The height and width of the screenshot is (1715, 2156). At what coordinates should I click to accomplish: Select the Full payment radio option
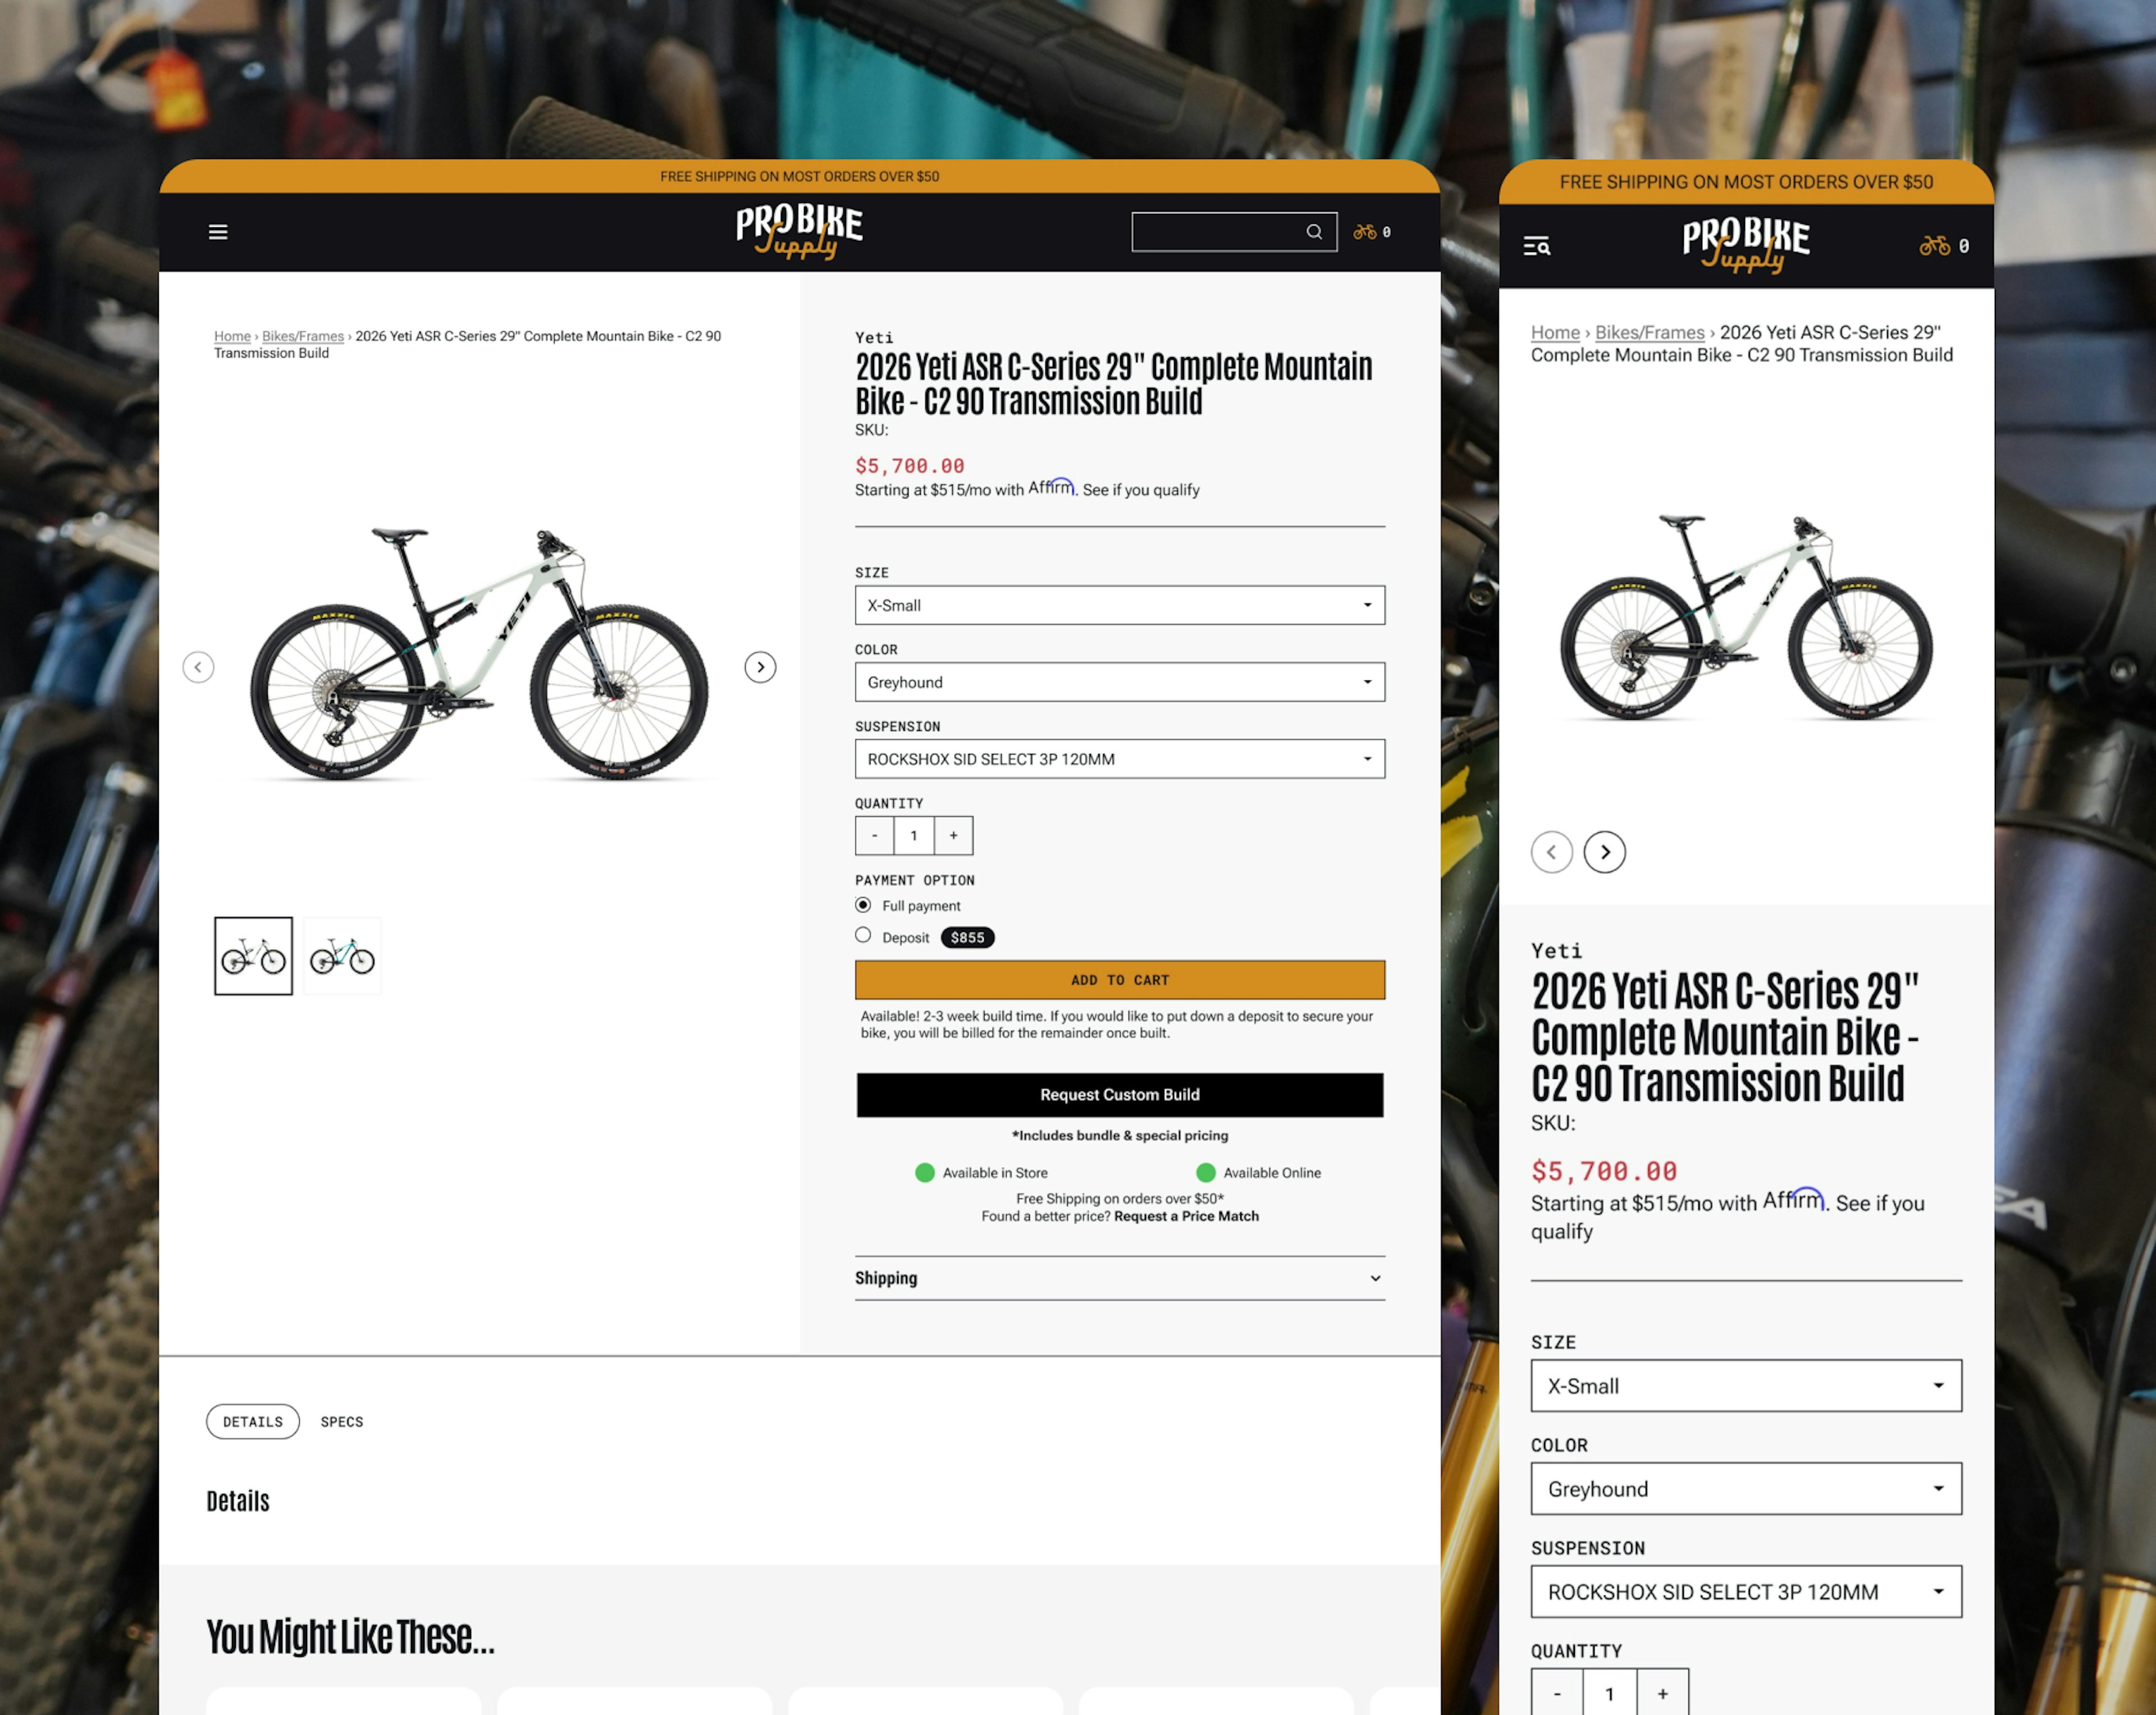(x=863, y=904)
